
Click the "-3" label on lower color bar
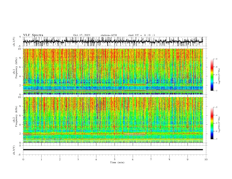216,107
